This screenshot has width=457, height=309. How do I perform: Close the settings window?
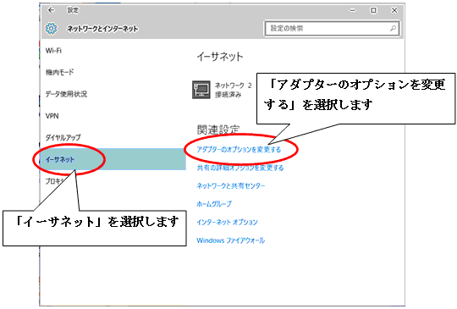pyautogui.click(x=394, y=10)
